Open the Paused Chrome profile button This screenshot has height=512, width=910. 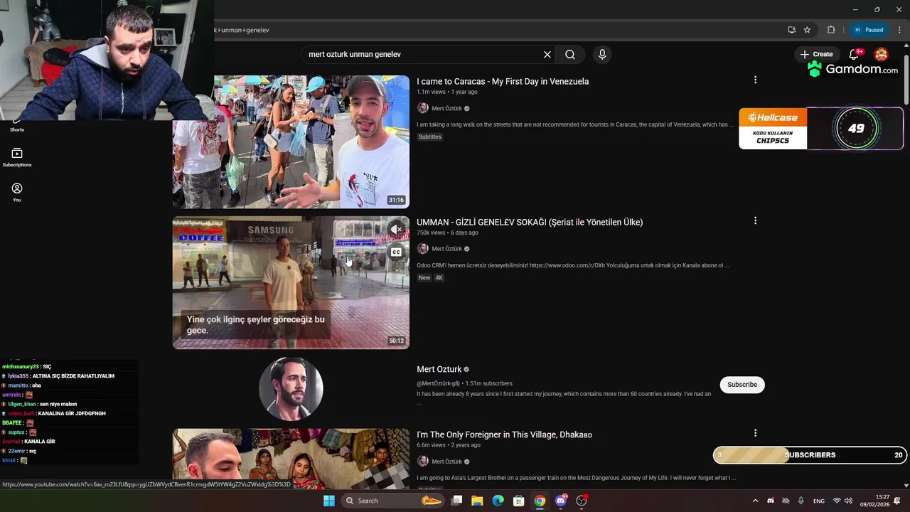[868, 30]
